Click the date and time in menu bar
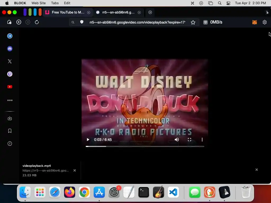271x203 pixels. coord(250,3)
